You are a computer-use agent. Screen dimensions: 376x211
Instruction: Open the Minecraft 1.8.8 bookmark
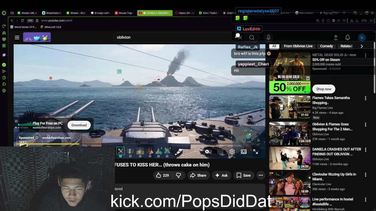click(x=51, y=27)
